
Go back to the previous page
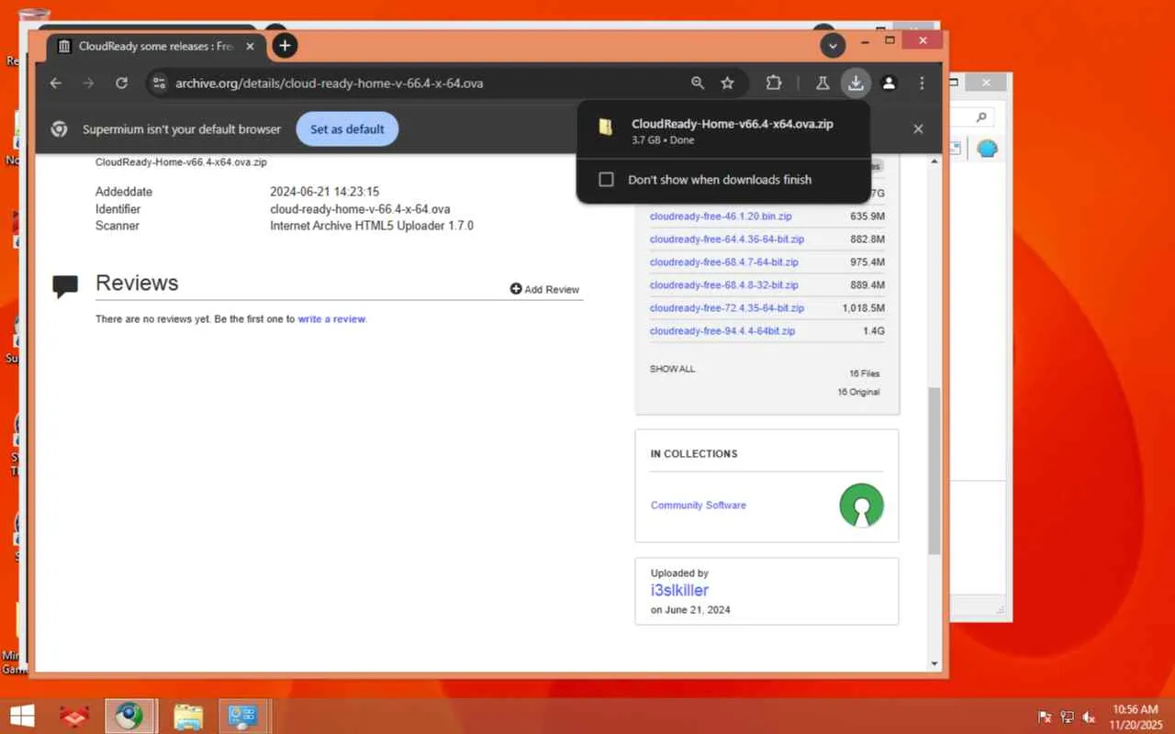(x=56, y=83)
